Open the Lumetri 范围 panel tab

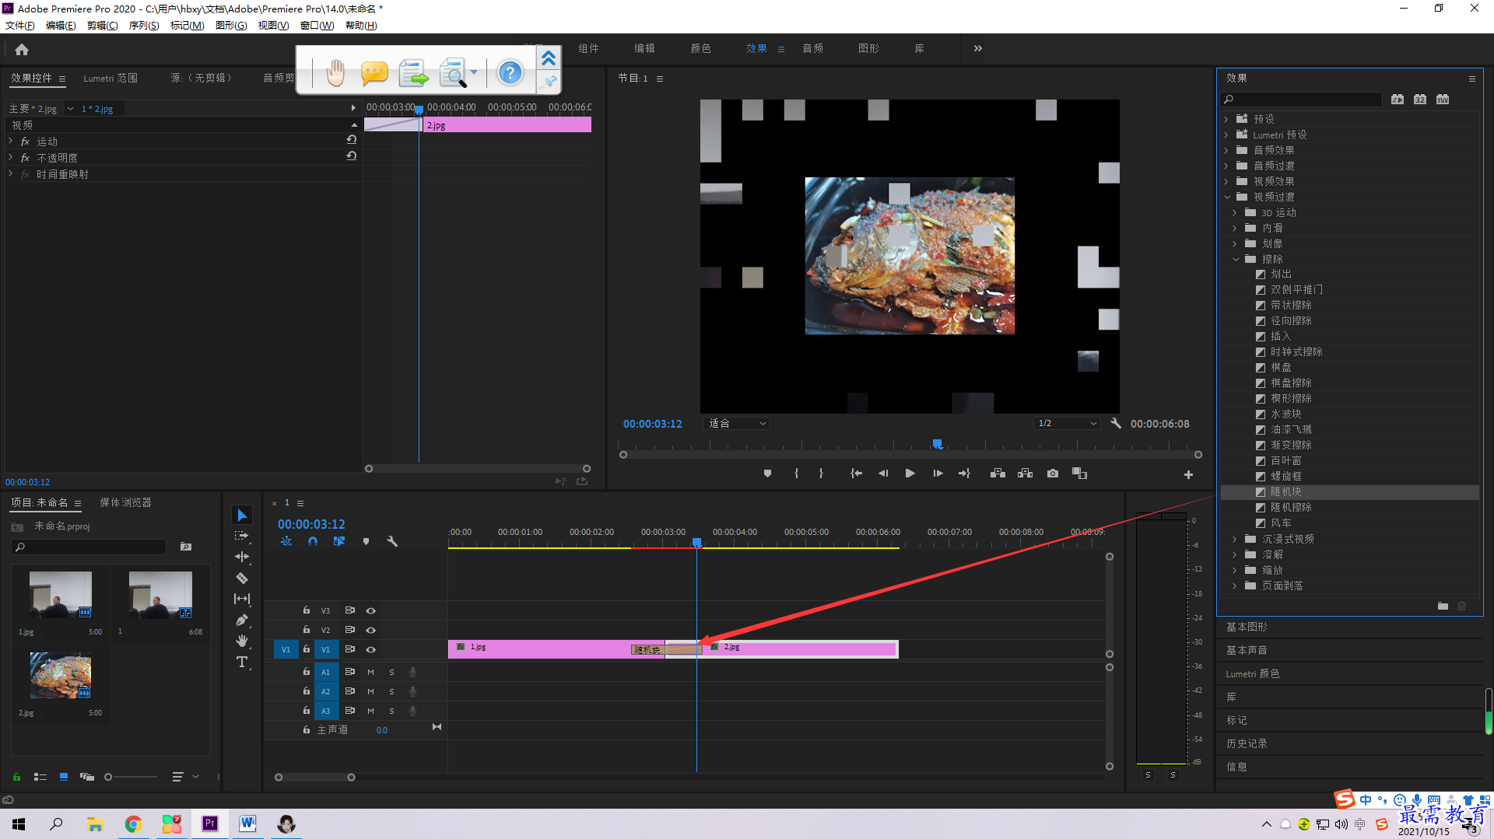[110, 78]
